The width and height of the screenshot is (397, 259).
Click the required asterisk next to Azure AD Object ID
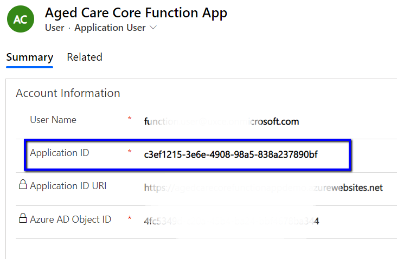click(x=130, y=219)
